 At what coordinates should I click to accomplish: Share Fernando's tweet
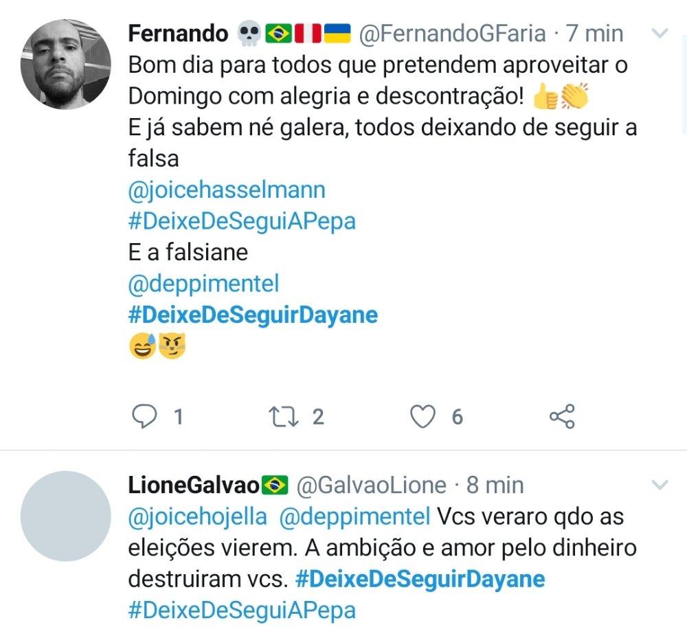(x=562, y=416)
